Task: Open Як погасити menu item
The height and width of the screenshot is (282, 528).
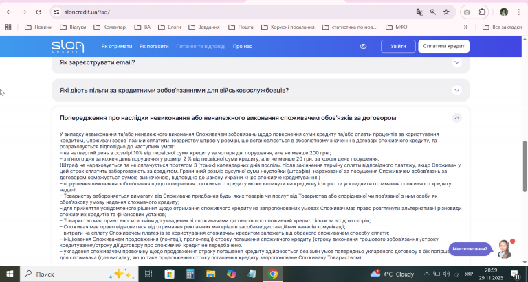Action: (154, 47)
